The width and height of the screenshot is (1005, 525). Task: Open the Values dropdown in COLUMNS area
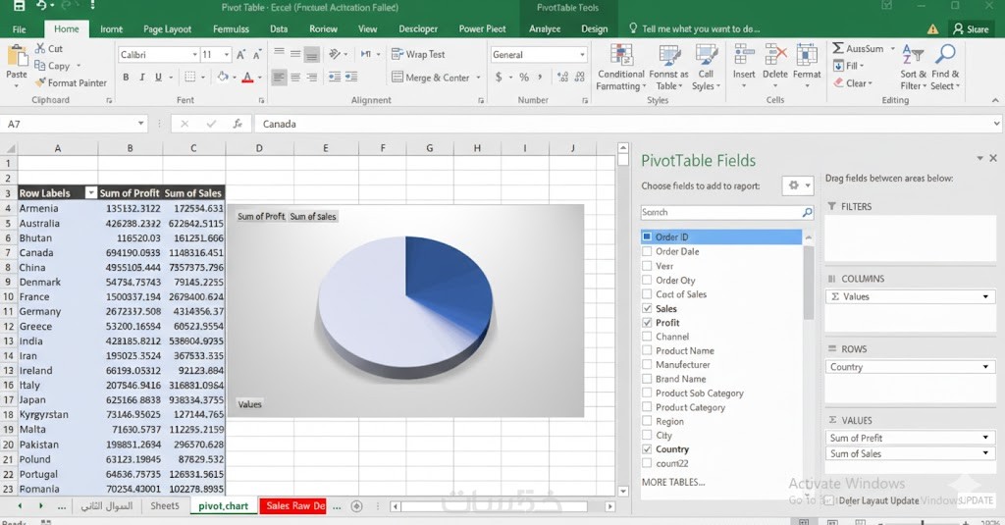pos(985,296)
